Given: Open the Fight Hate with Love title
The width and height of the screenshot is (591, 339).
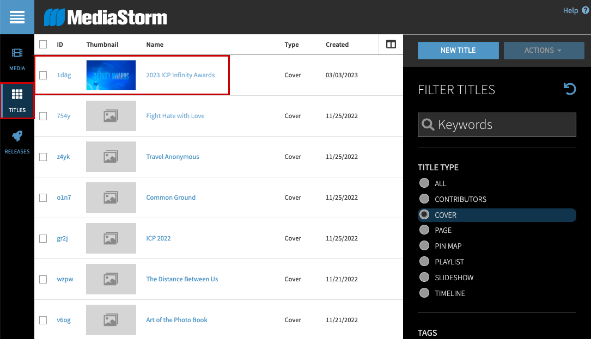Looking at the screenshot, I should coord(175,116).
